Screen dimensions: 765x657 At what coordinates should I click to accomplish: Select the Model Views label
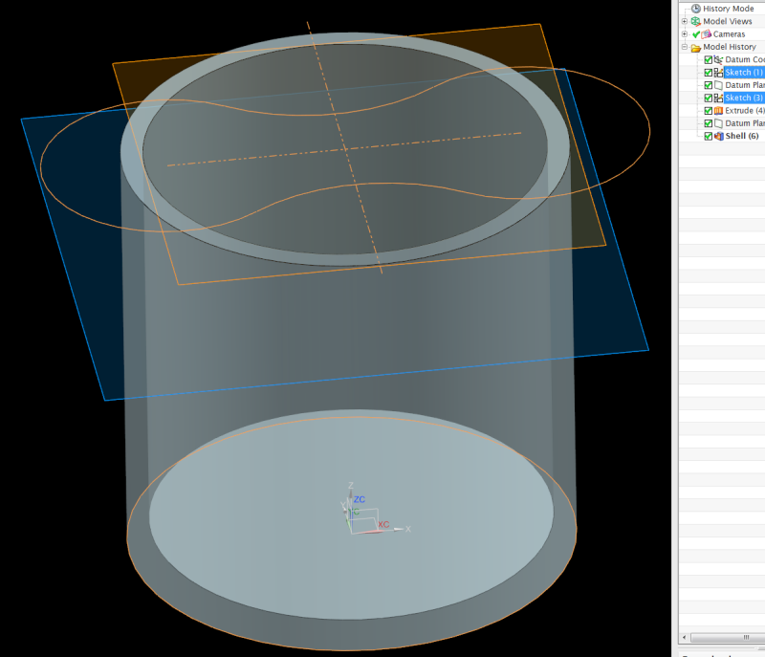(728, 21)
